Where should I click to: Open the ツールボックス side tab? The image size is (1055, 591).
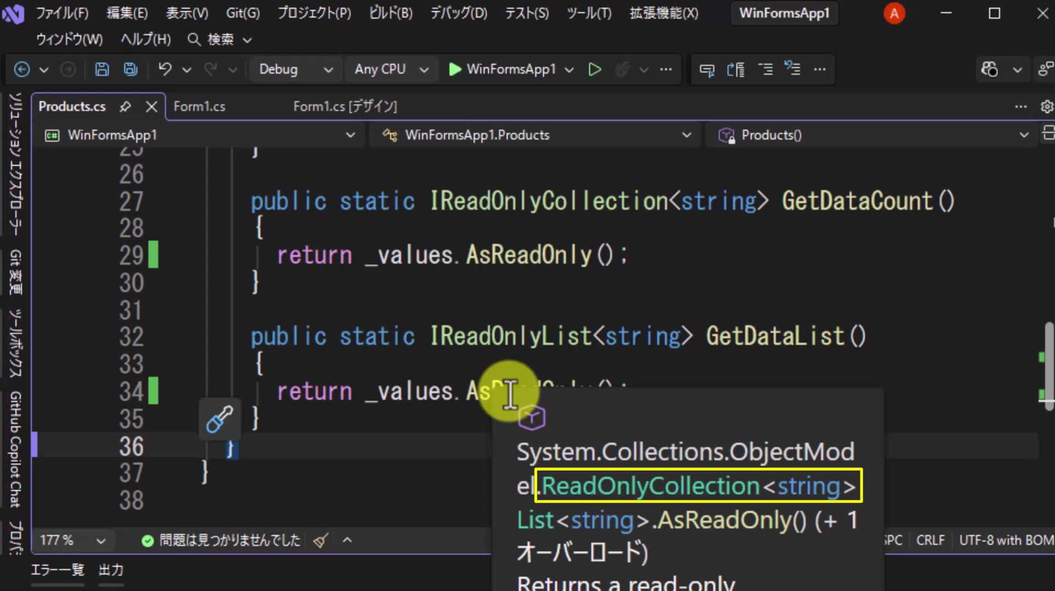click(15, 343)
